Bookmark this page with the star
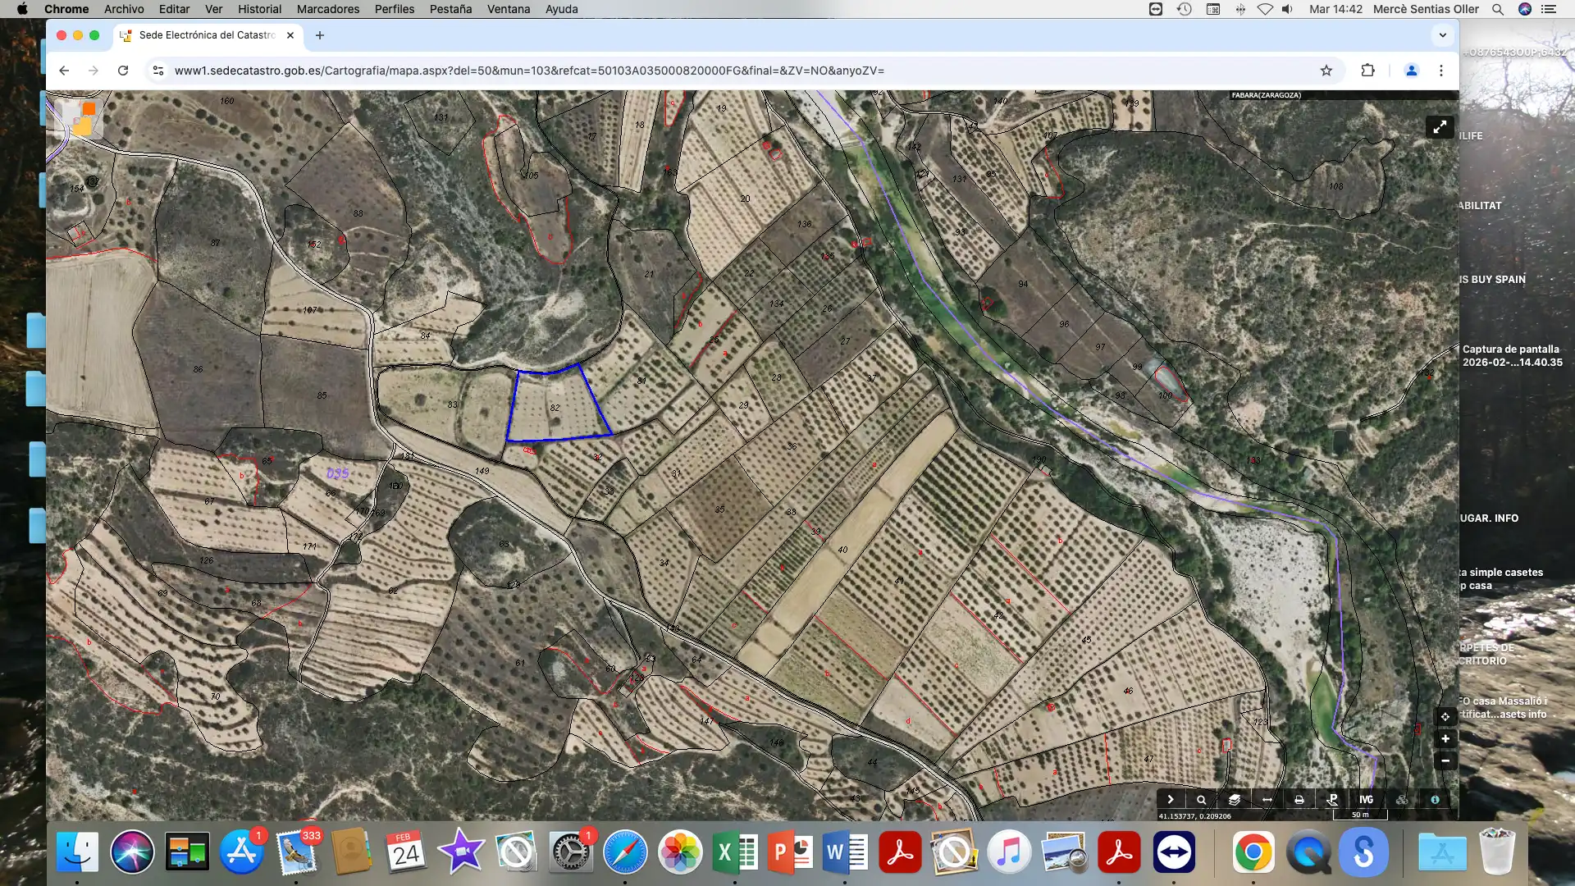Viewport: 1575px width, 886px height. (1326, 71)
